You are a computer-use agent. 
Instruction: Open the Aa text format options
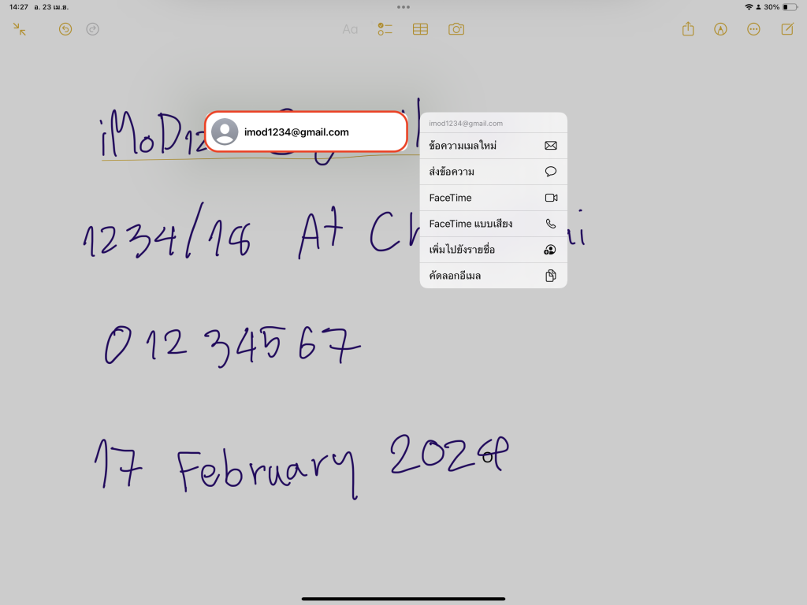click(350, 29)
